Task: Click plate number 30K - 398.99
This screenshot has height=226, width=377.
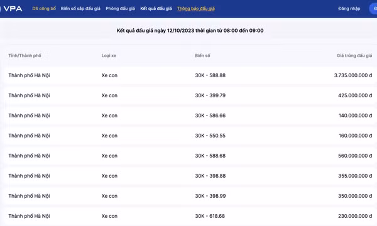Action: click(x=210, y=196)
